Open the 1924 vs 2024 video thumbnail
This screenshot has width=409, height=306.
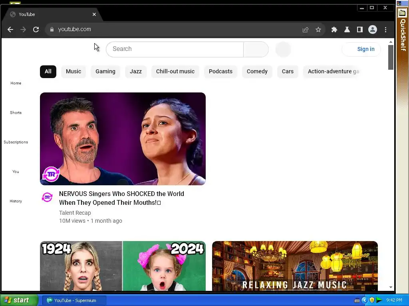[123, 266]
